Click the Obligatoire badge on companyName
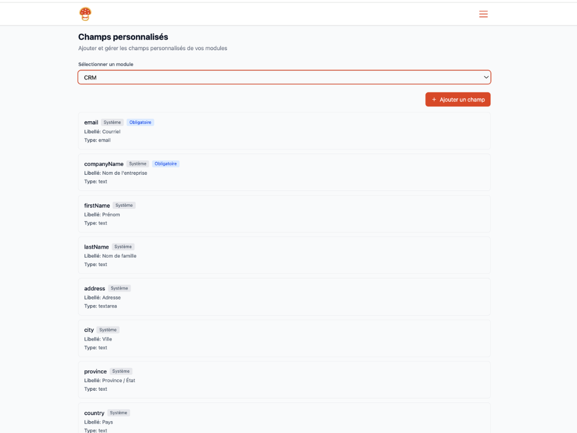This screenshot has height=433, width=577. pos(165,164)
